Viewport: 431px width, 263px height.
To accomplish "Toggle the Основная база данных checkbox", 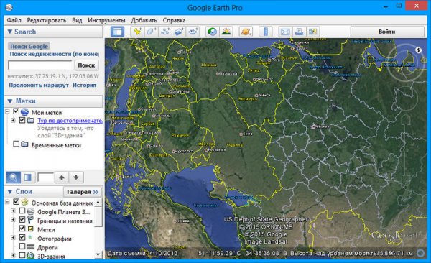I will (17, 202).
